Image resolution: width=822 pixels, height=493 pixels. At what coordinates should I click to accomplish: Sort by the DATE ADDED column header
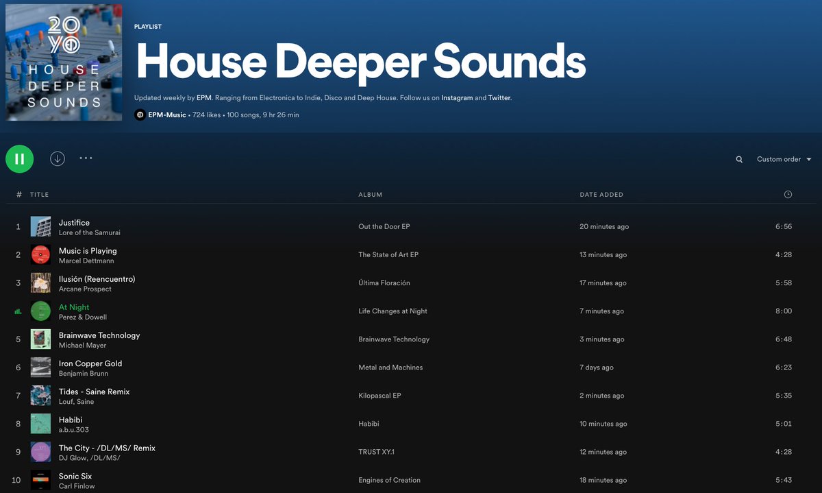(x=601, y=195)
